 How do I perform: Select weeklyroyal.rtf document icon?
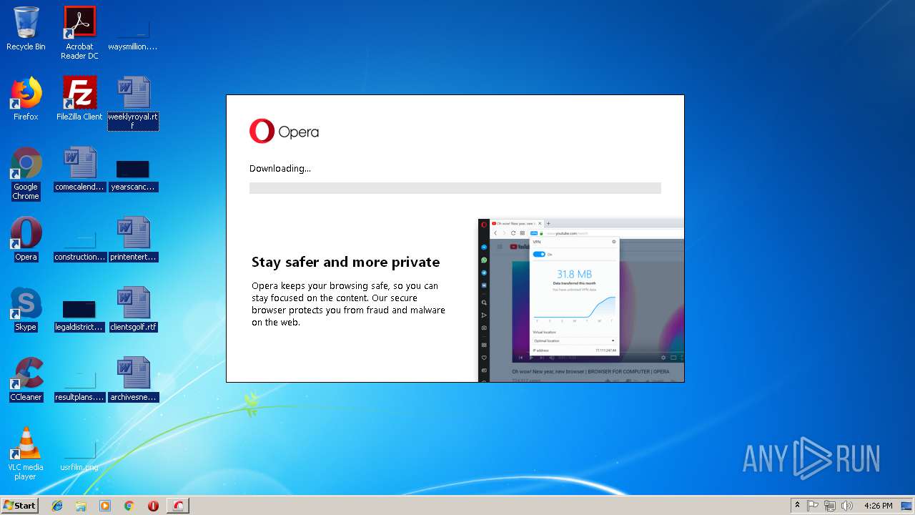click(x=133, y=103)
